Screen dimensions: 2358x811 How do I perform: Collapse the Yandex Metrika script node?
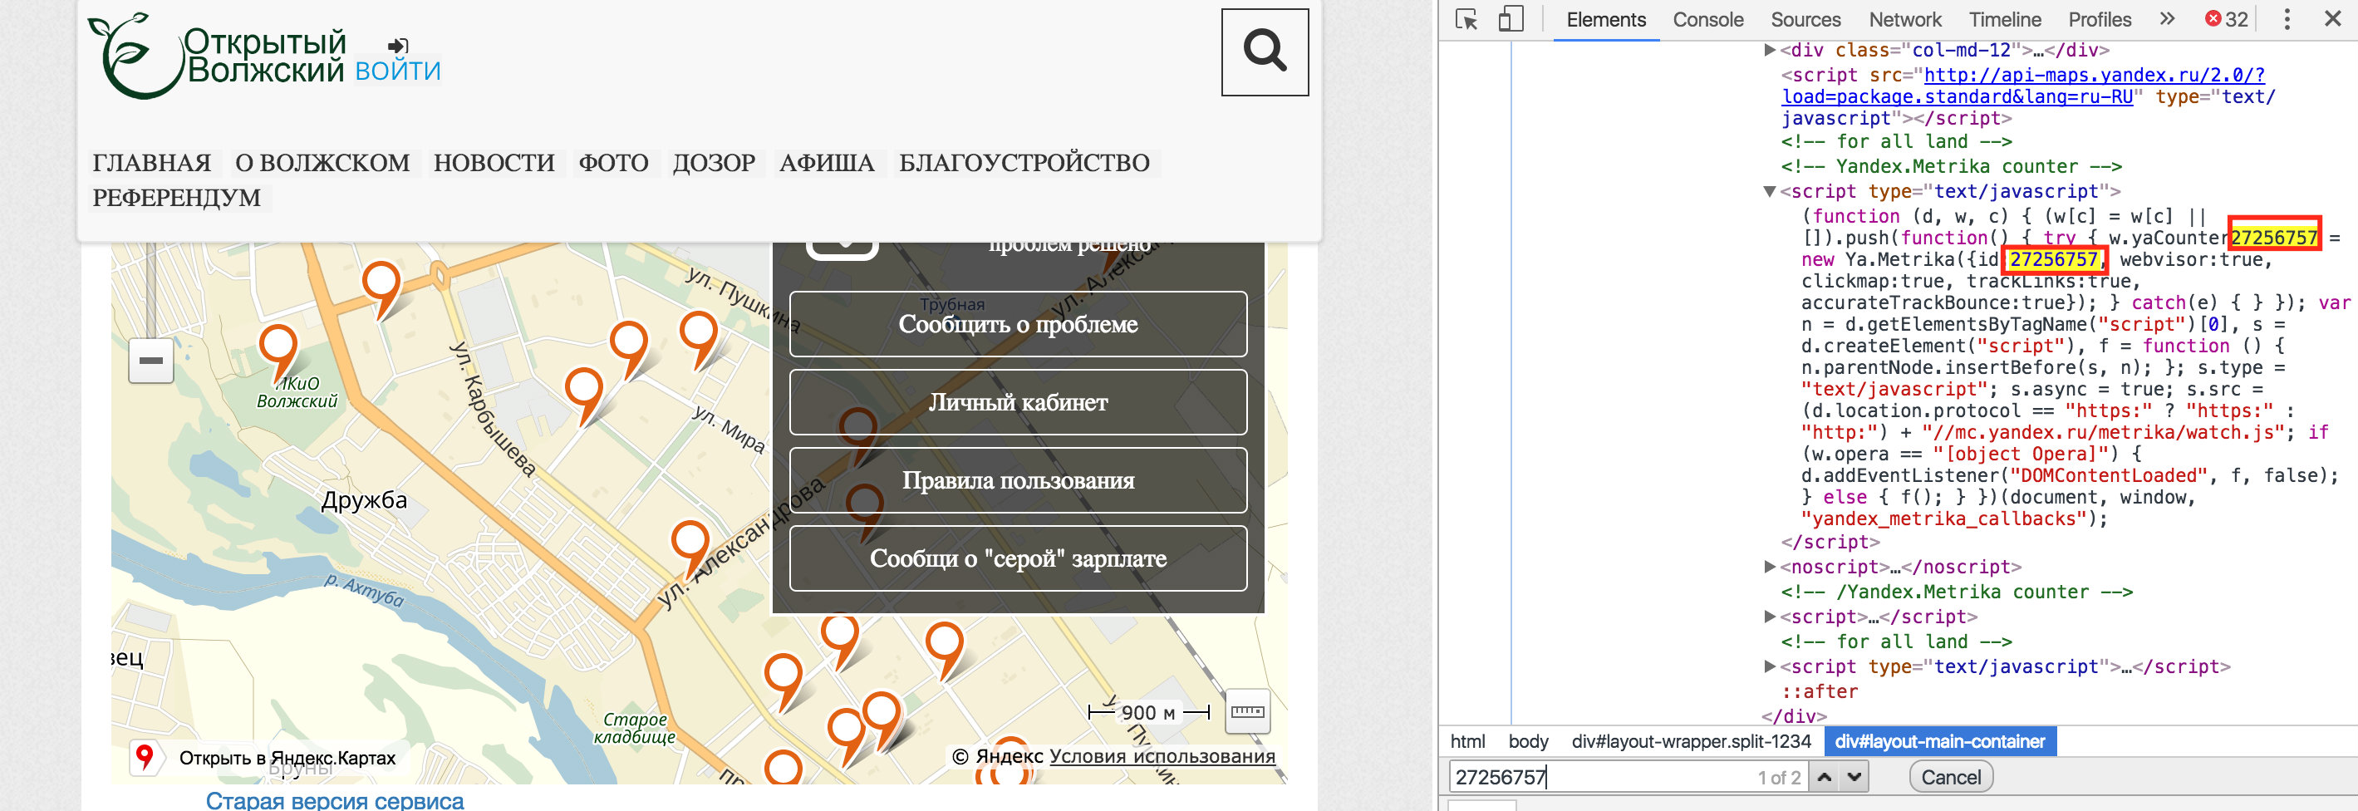[x=1770, y=191]
